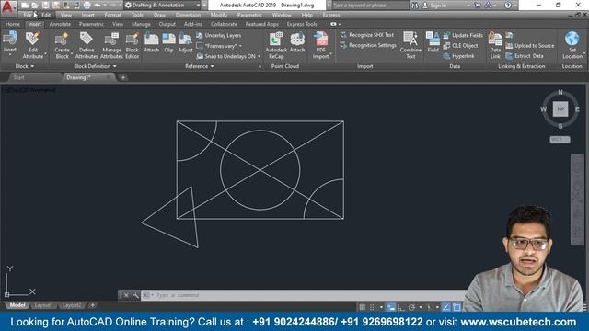The width and height of the screenshot is (589, 331).
Task: Open the Block Editor
Action: click(x=133, y=45)
